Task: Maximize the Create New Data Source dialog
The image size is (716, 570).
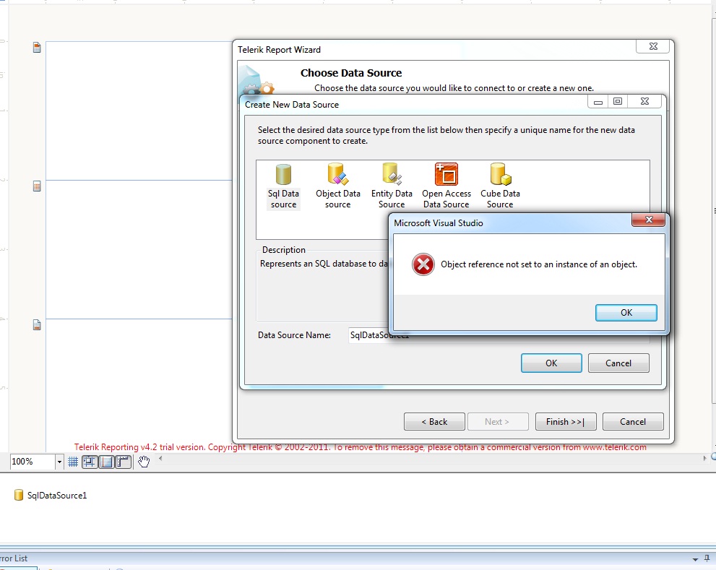Action: tap(618, 101)
